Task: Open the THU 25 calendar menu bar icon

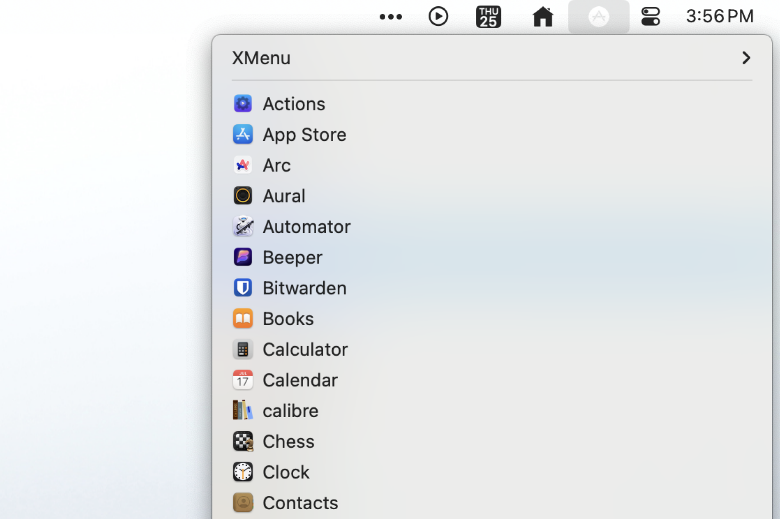Action: pos(488,17)
